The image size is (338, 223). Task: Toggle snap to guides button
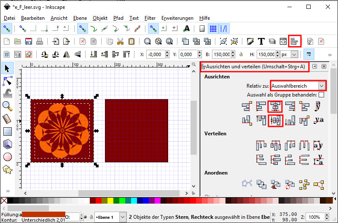[224, 29]
